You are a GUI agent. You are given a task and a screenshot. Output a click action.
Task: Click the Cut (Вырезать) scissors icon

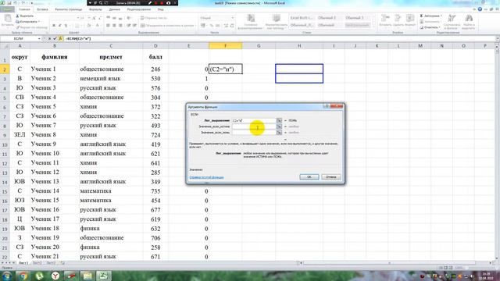pyautogui.click(x=17, y=16)
